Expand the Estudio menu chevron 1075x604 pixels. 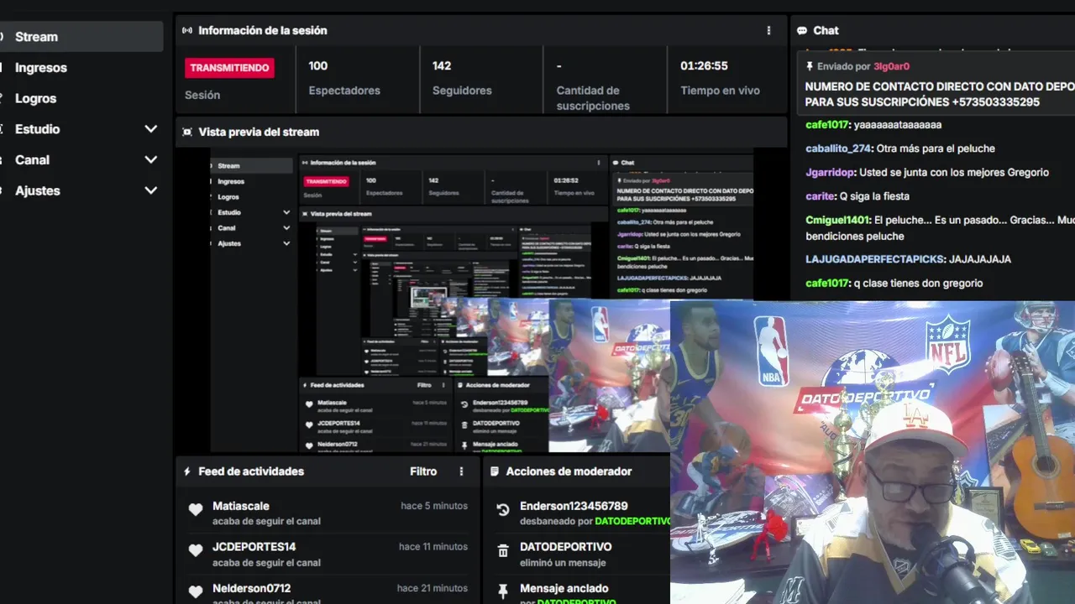[x=151, y=129]
